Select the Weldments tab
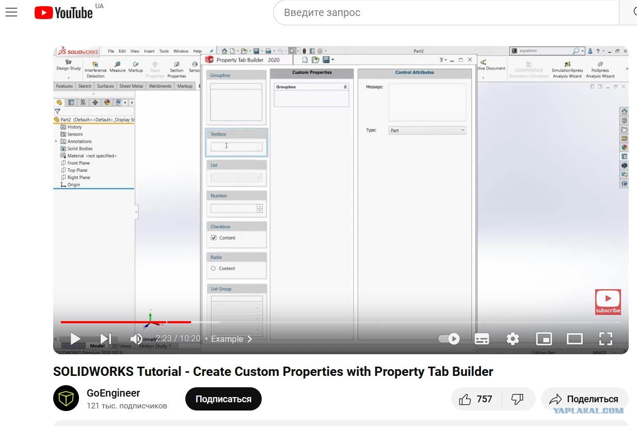This screenshot has height=426, width=637. tap(160, 86)
